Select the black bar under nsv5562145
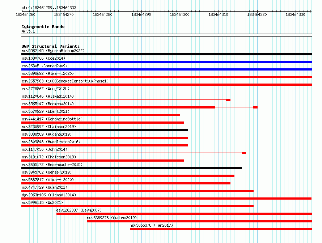Viewport: 322px width, 243px height. (166, 54)
